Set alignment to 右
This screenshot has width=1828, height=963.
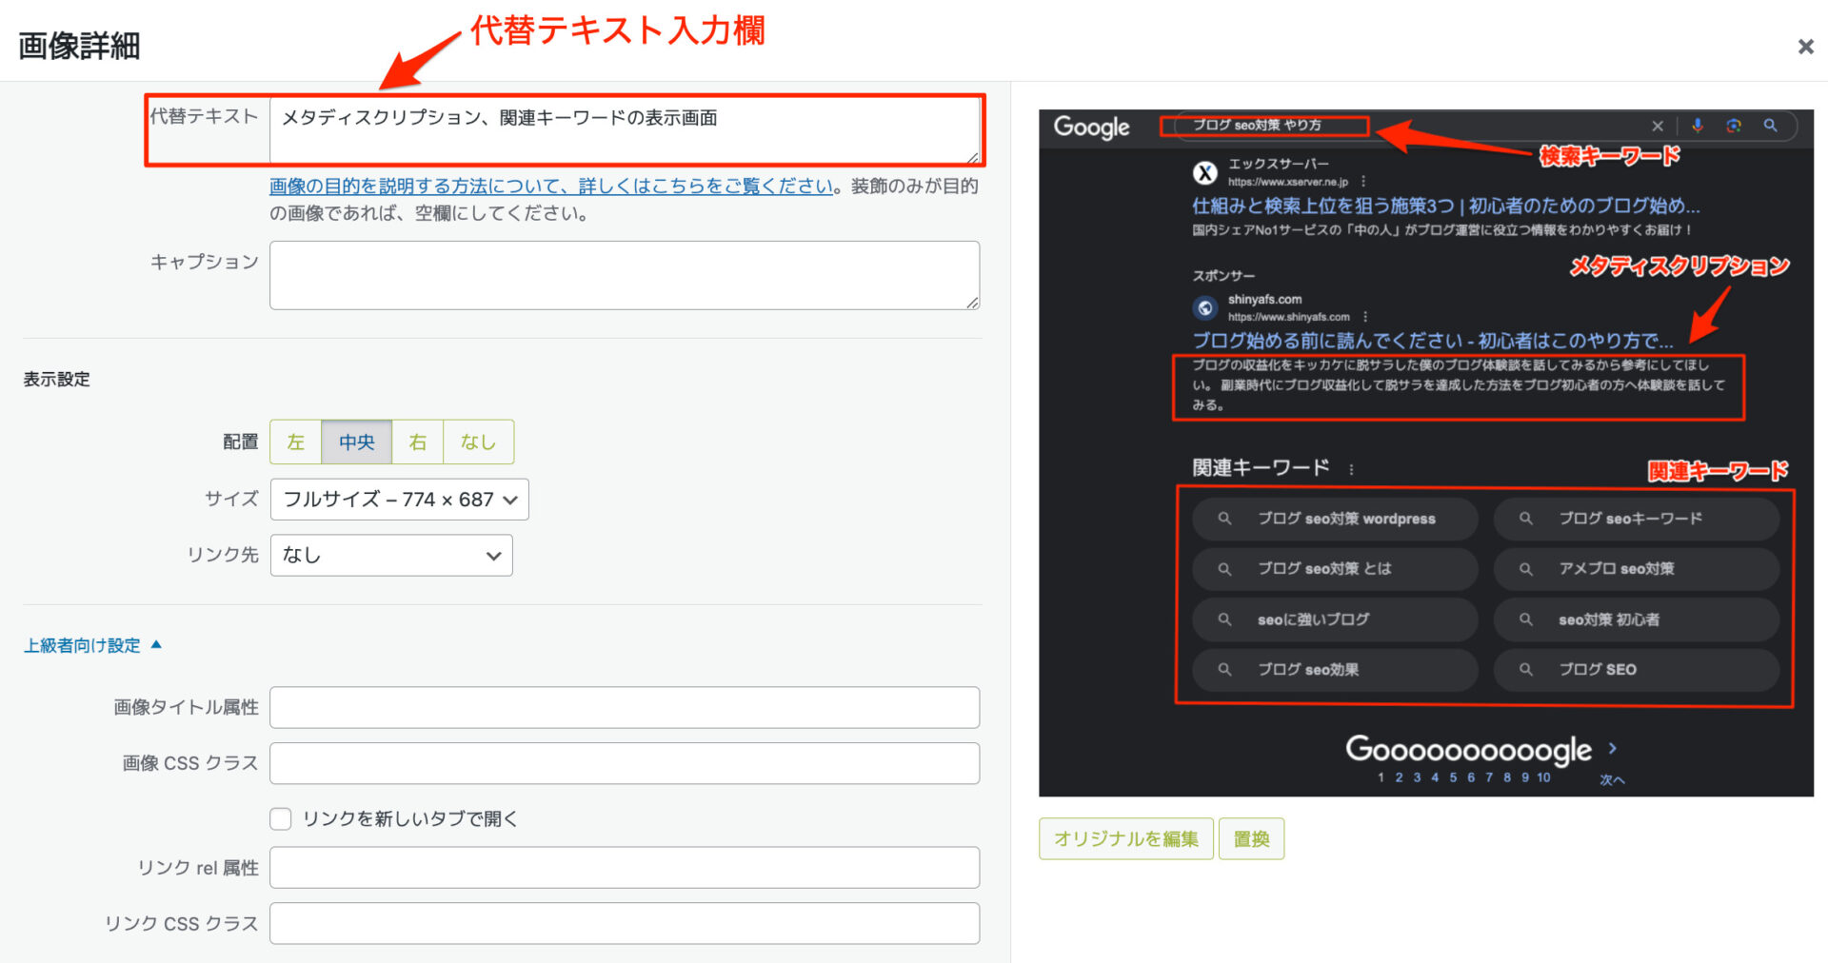click(418, 442)
